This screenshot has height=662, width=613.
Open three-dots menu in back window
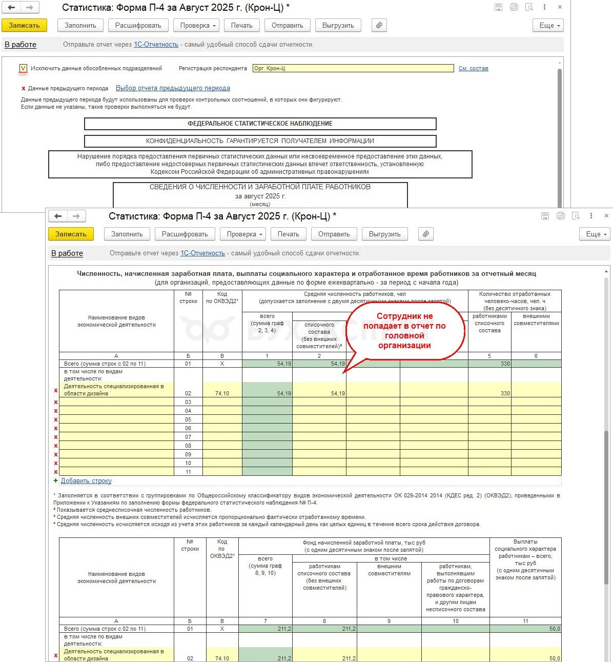(x=545, y=7)
